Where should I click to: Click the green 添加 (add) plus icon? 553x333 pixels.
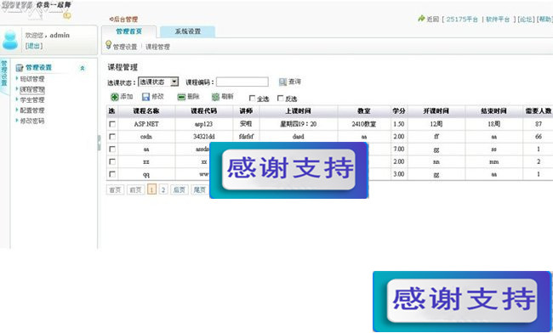point(114,97)
